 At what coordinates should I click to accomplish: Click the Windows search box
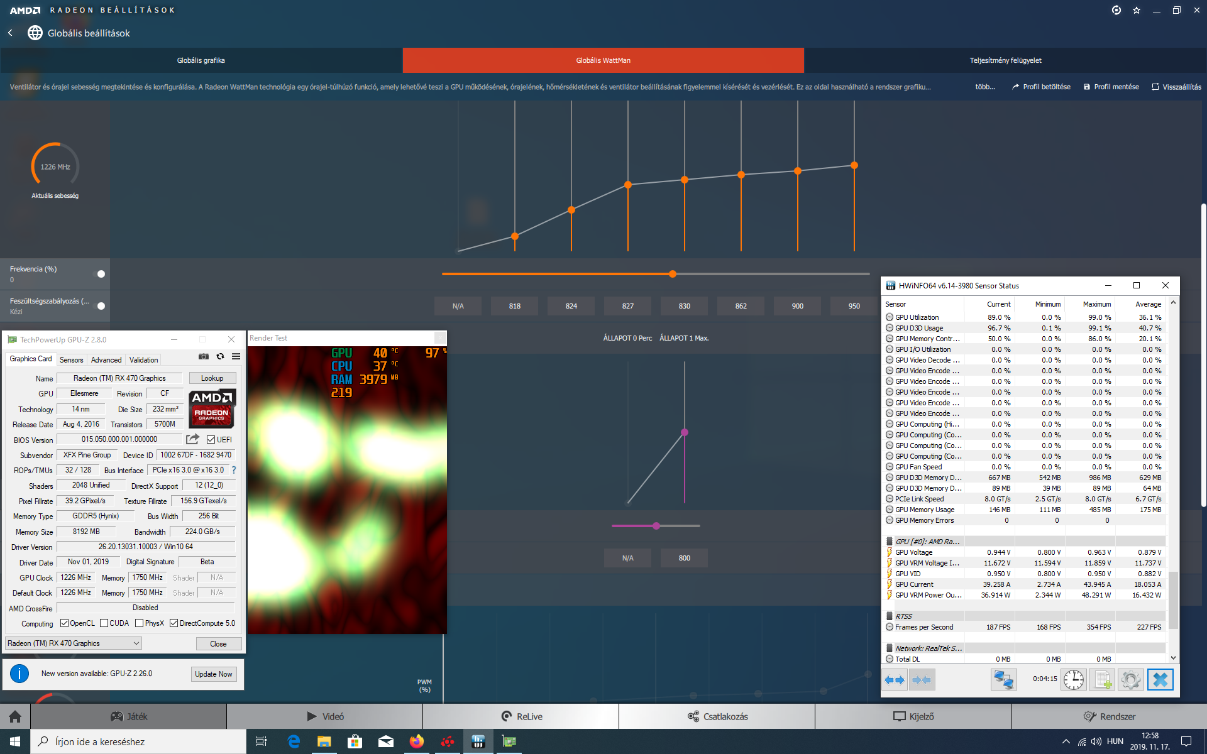click(138, 741)
